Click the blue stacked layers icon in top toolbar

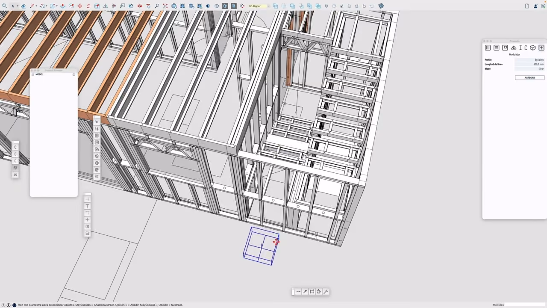click(191, 6)
